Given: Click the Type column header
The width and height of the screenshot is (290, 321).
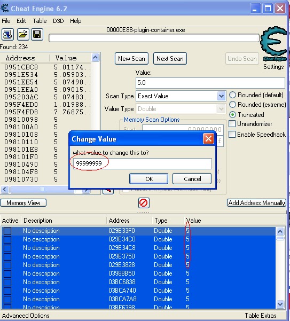Looking at the screenshot, I should point(168,221).
